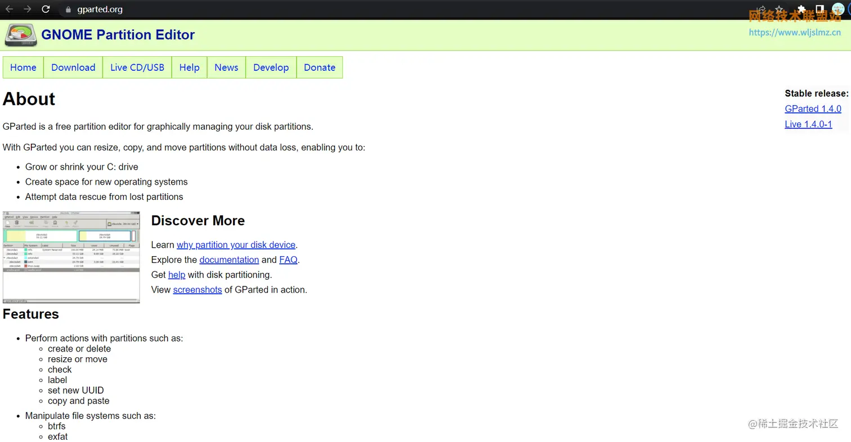Screen dimensions: 851x442
Task: Open the FAQ link
Action: [288, 260]
